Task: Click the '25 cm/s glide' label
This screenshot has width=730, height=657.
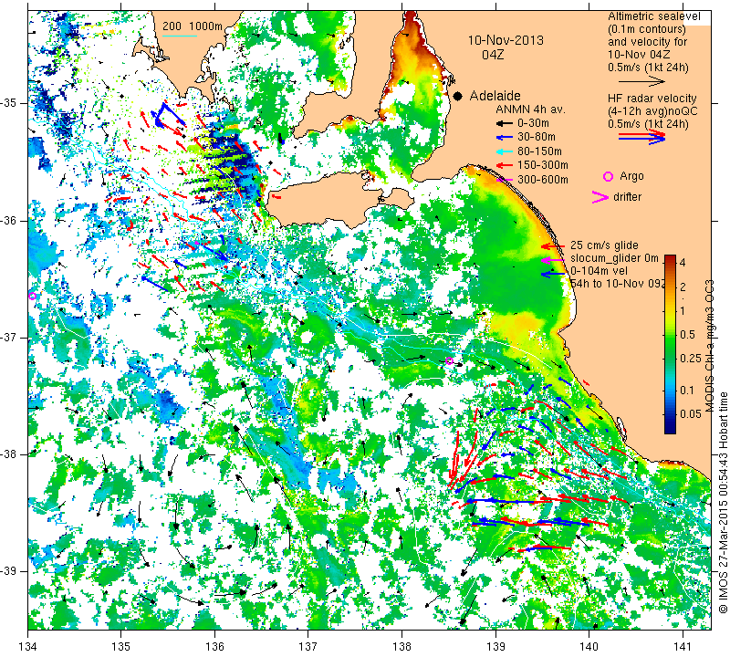Action: [x=604, y=245]
